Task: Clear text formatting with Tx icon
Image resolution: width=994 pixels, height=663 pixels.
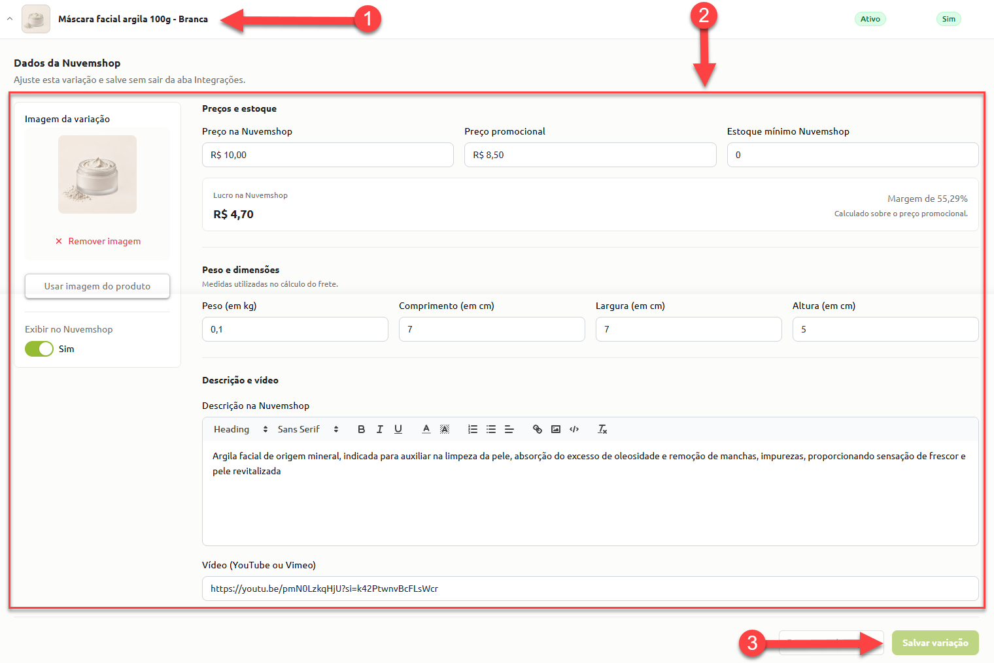Action: click(602, 429)
